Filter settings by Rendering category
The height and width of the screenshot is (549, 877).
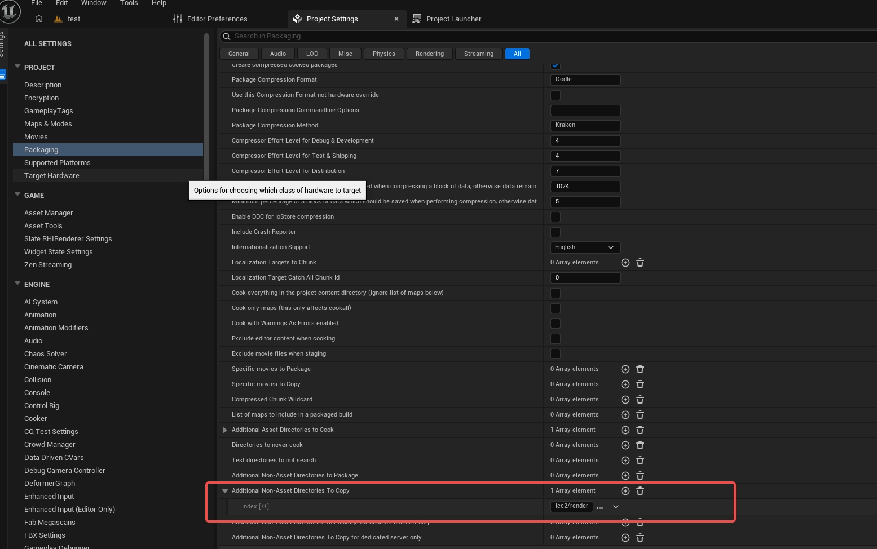(x=430, y=54)
